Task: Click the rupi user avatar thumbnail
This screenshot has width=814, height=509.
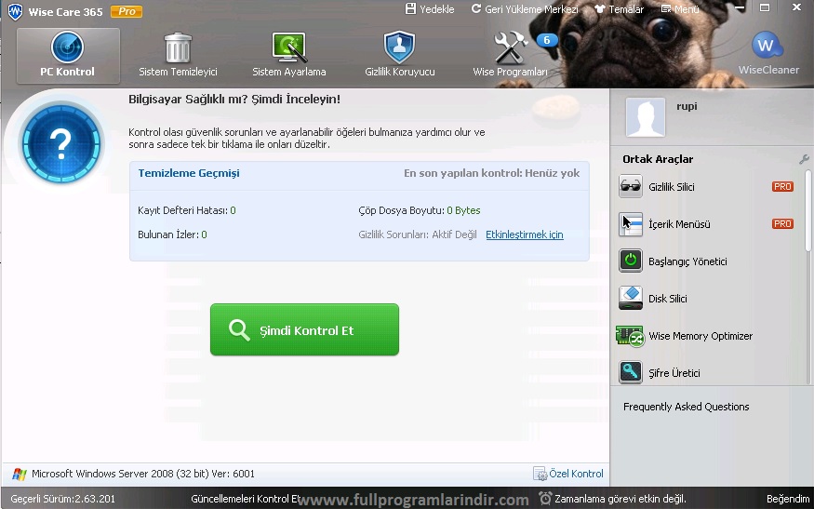Action: pyautogui.click(x=646, y=117)
